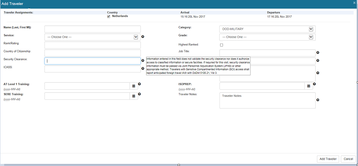The height and width of the screenshot is (166, 358).
Task: Uncheck the Netherlands country checkbox
Action: [109, 16]
